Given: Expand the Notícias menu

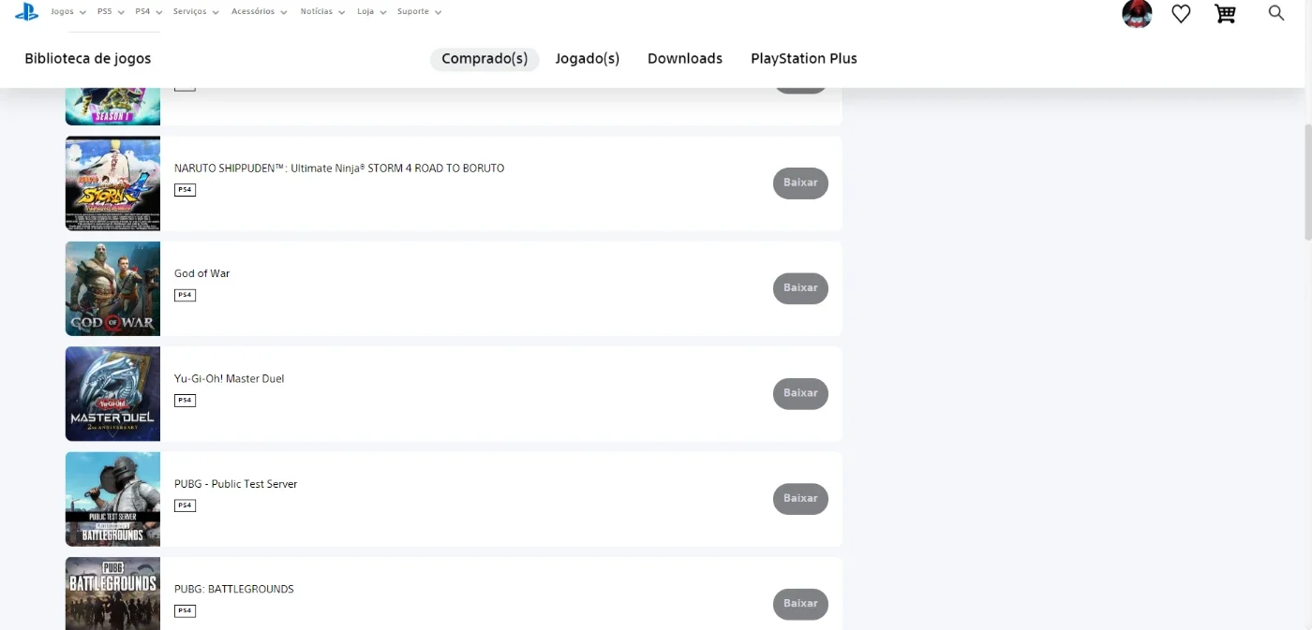Looking at the screenshot, I should pyautogui.click(x=322, y=11).
